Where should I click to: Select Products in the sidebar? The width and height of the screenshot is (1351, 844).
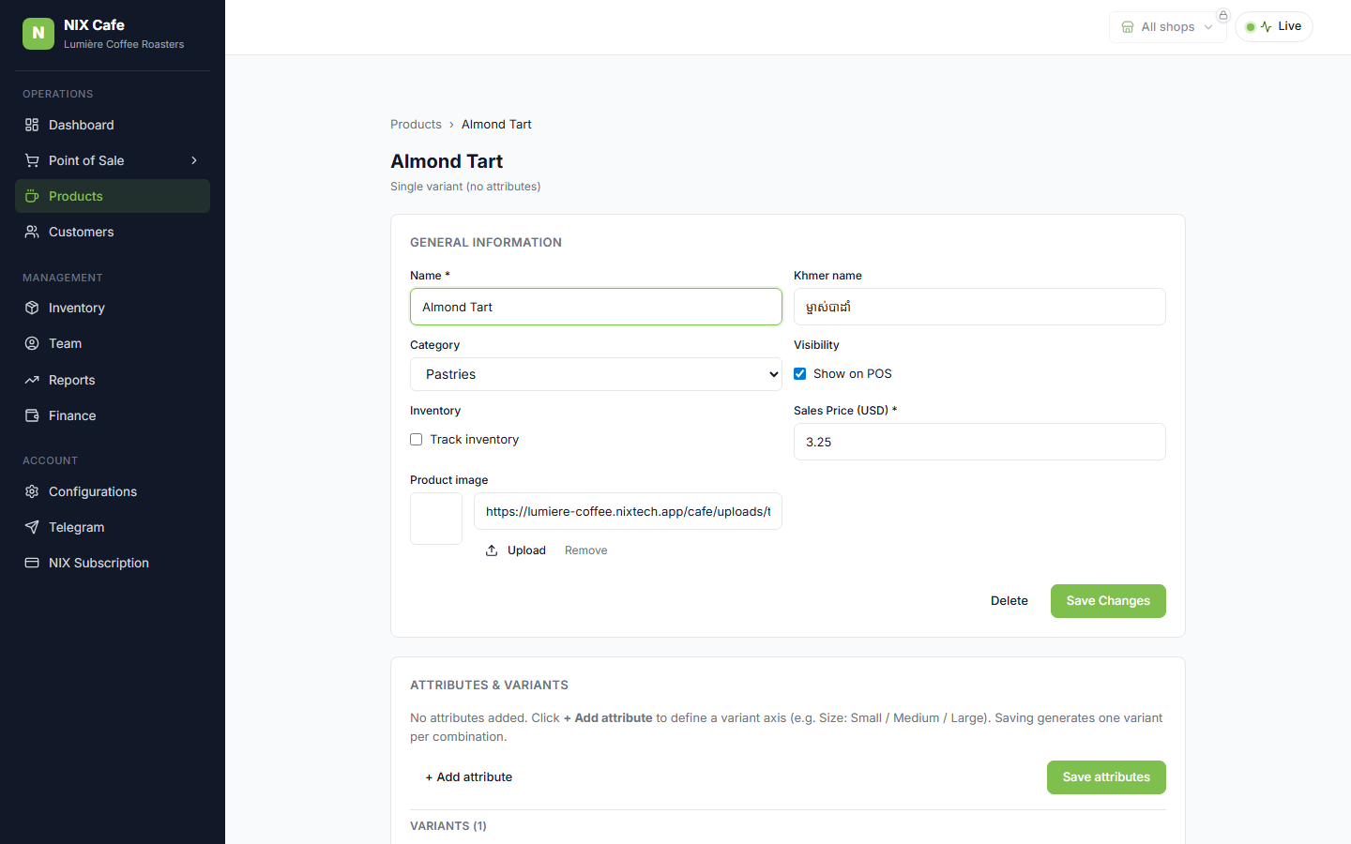coord(113,196)
